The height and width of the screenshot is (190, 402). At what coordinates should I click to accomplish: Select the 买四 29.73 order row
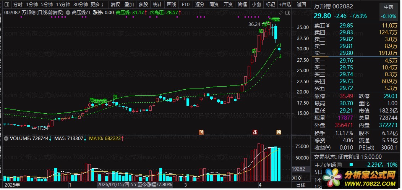coord(356,81)
